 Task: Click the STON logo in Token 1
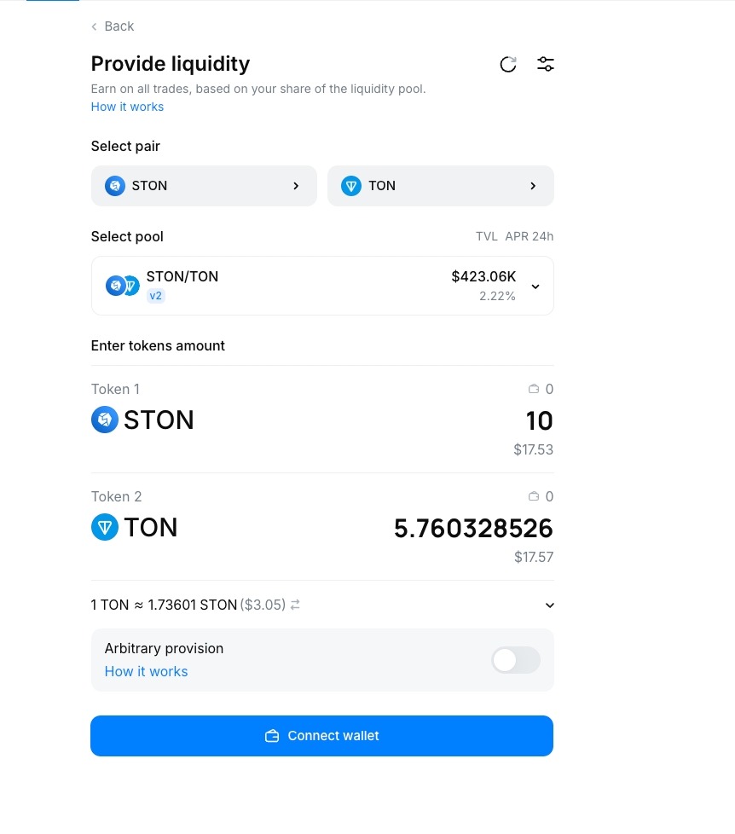click(105, 420)
